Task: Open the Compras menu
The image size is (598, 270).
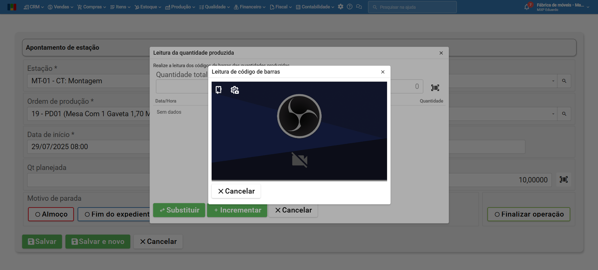Action: pos(92,7)
